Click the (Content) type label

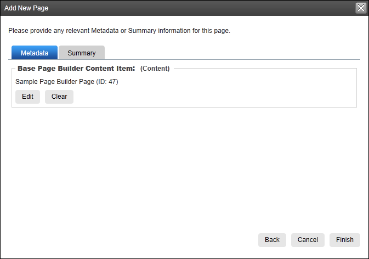pos(155,68)
